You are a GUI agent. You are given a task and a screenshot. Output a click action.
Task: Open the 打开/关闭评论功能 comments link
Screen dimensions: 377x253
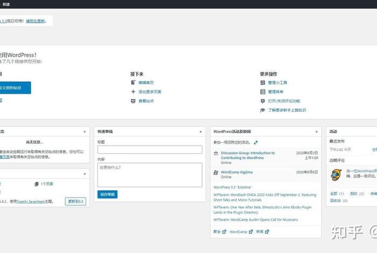pyautogui.click(x=284, y=101)
